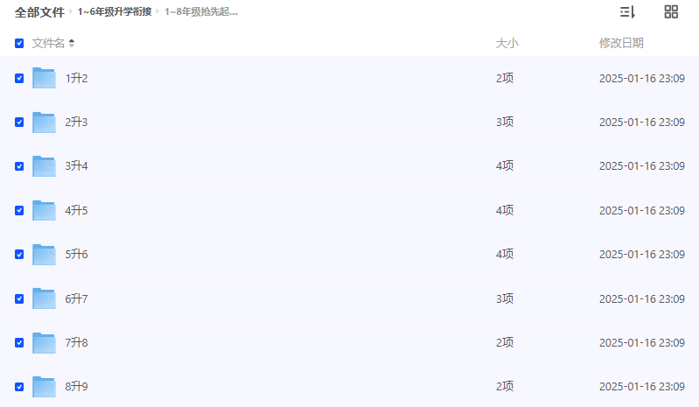The height and width of the screenshot is (407, 699).
Task: Sort by 大小 column header
Action: pyautogui.click(x=507, y=43)
